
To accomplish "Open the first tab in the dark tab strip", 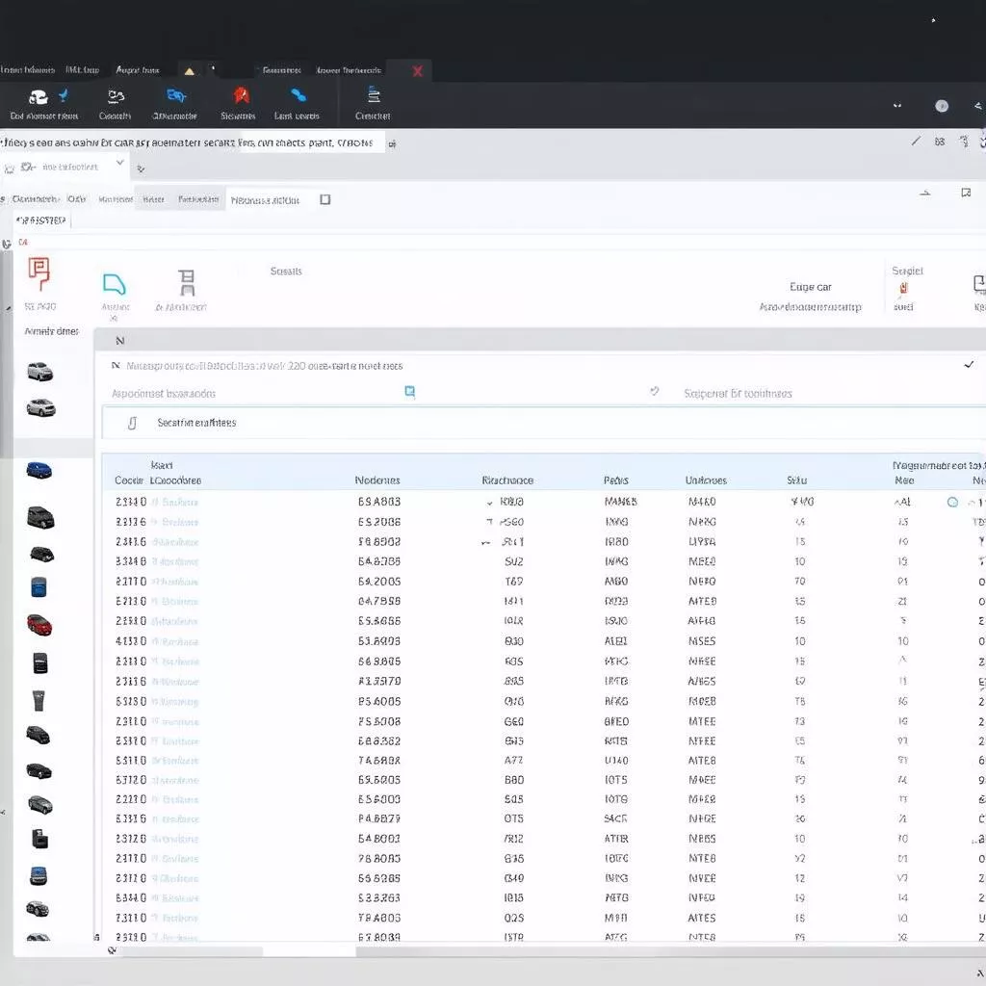I will pyautogui.click(x=27, y=70).
